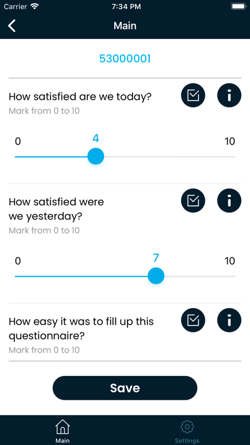Image resolution: width=250 pixels, height=445 pixels.
Task: Open info for questionnaire ease question
Action: (x=229, y=320)
